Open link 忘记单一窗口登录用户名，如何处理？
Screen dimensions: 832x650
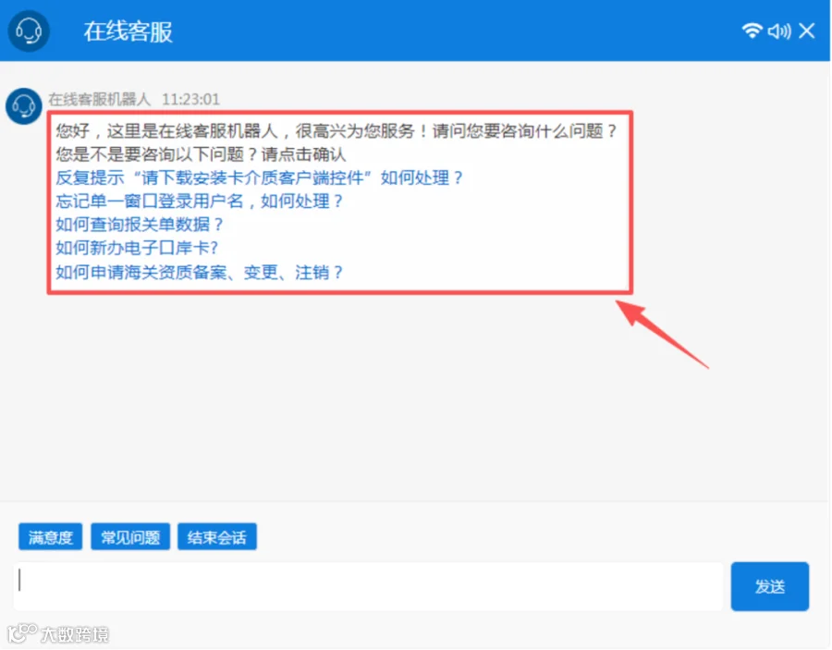200,201
